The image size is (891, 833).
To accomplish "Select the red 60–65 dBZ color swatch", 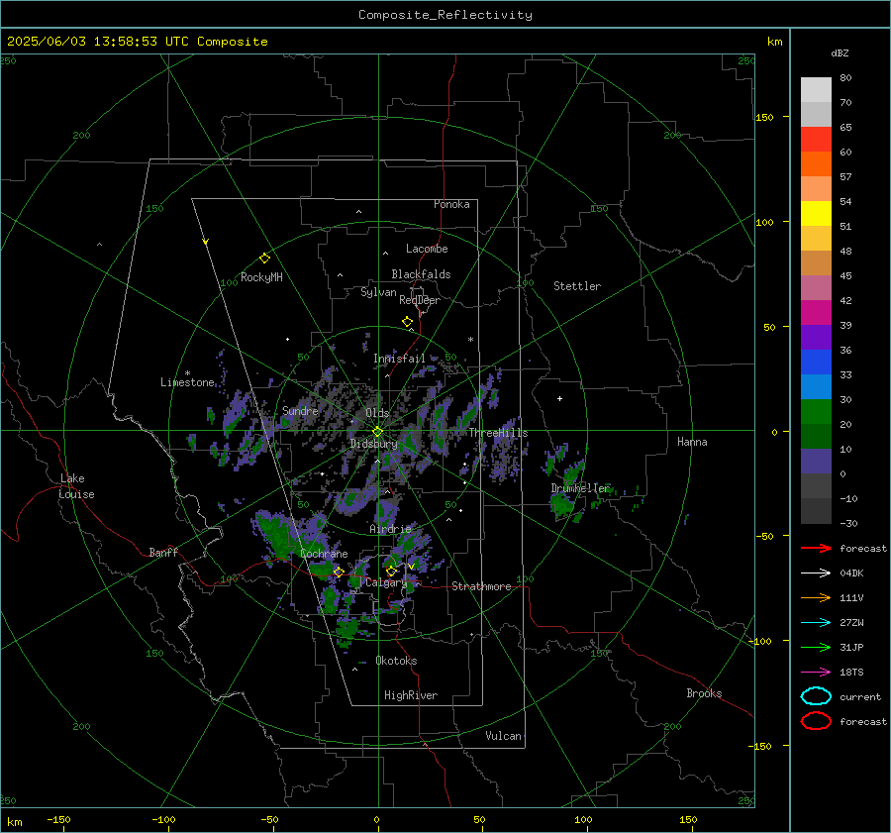I will (816, 140).
